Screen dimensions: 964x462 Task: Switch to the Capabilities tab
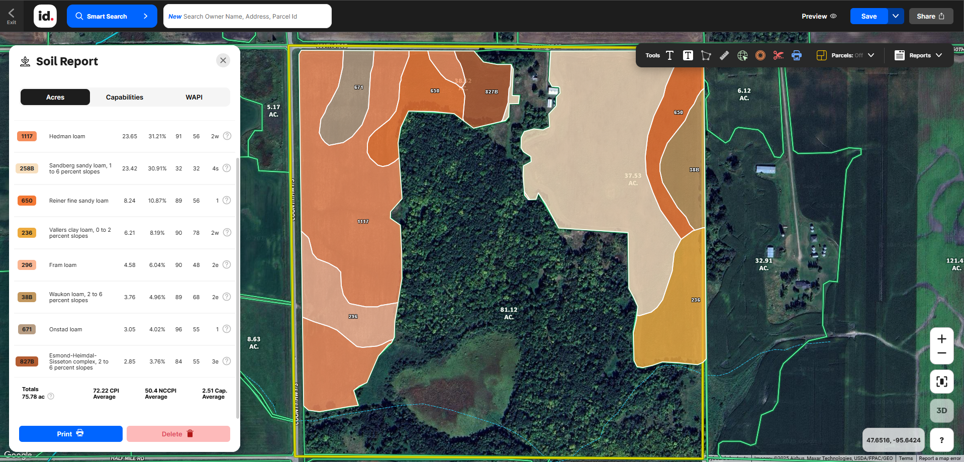tap(125, 97)
